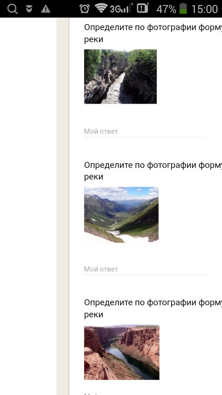
Task: Tap the magnifier search icon in status bar
Action: tap(12, 9)
